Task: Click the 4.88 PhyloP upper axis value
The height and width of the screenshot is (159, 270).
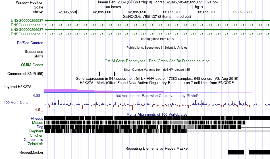Action: click(36, 96)
